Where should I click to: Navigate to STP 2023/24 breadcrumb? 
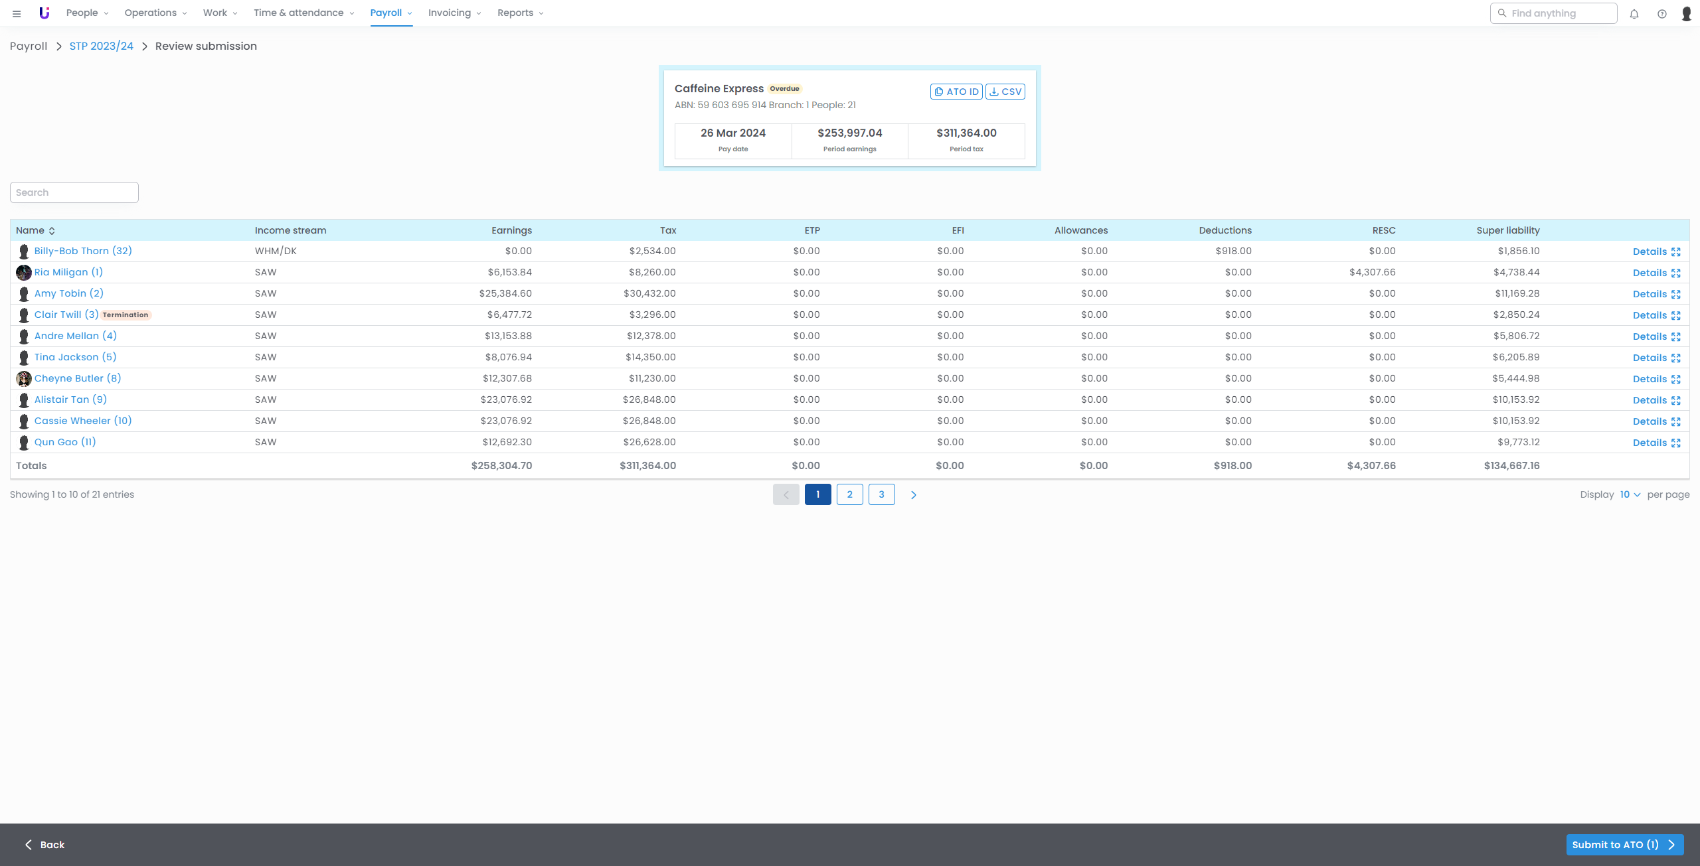[101, 46]
